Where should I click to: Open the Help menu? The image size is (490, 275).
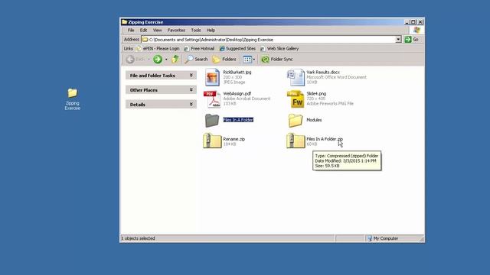(211, 31)
